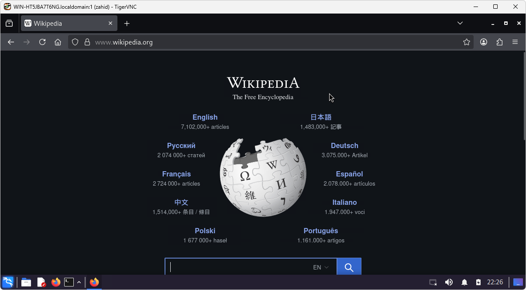526x290 pixels.
Task: Launch the terminal from the taskbar
Action: coord(69,282)
